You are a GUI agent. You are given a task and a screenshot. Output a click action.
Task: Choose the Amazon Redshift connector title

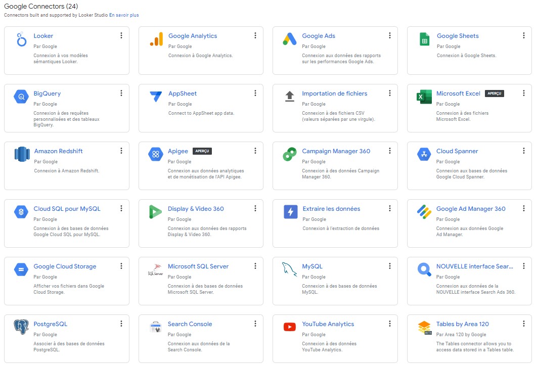pos(58,151)
